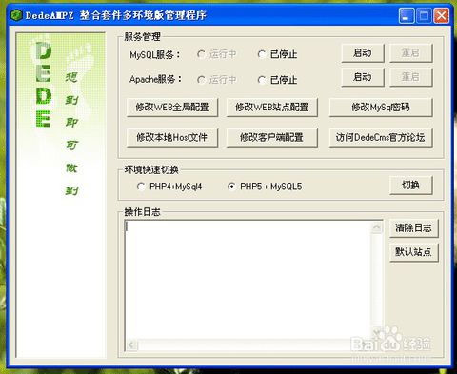Screen dimensions: 457x374
Task: Start the MySQL service
Action: (x=363, y=52)
